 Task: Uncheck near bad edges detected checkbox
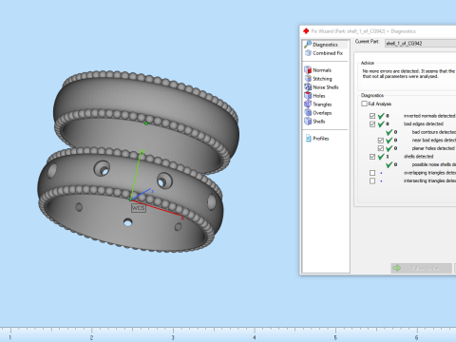coord(381,141)
